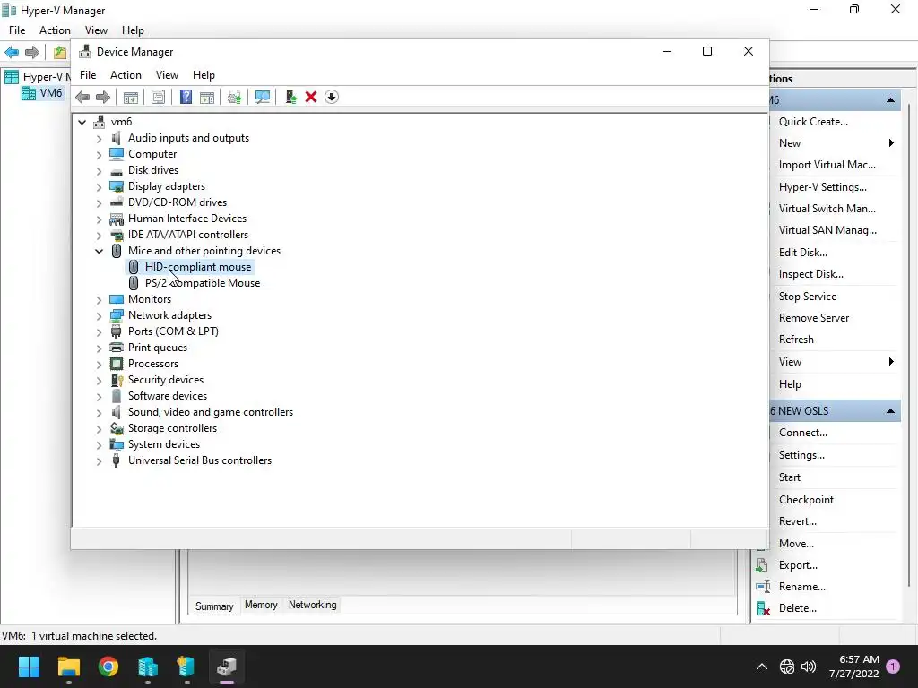Toggle the Show/Hide Console Tree toolbar icon
Image resolution: width=918 pixels, height=688 pixels.
(131, 97)
